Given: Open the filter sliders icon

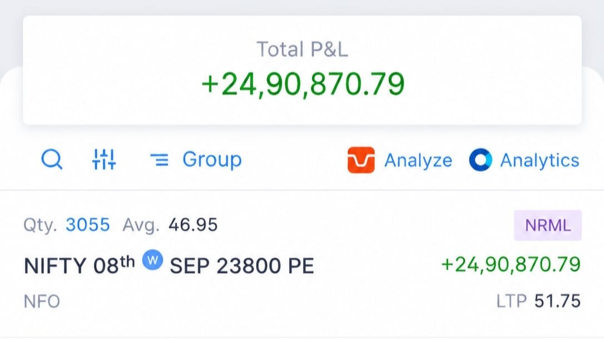Looking at the screenshot, I should click(x=104, y=159).
